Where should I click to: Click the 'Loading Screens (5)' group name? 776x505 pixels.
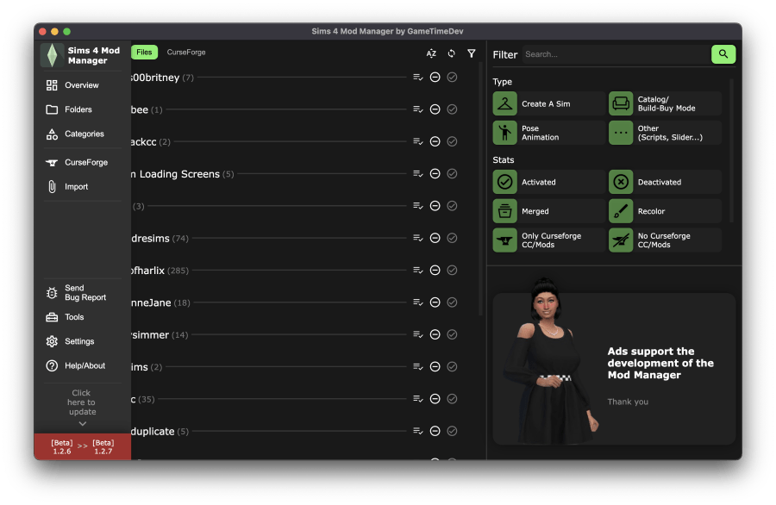(x=182, y=174)
